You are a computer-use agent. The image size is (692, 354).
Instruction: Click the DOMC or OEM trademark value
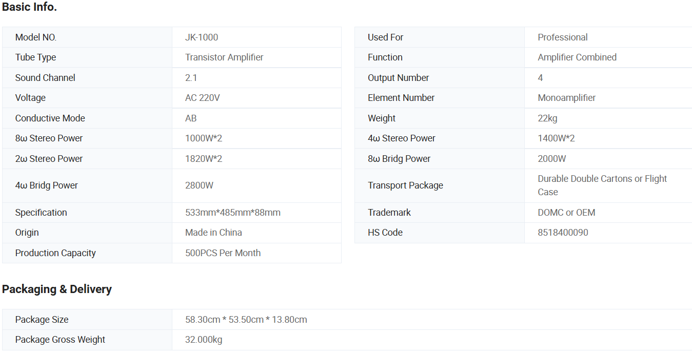[566, 213]
